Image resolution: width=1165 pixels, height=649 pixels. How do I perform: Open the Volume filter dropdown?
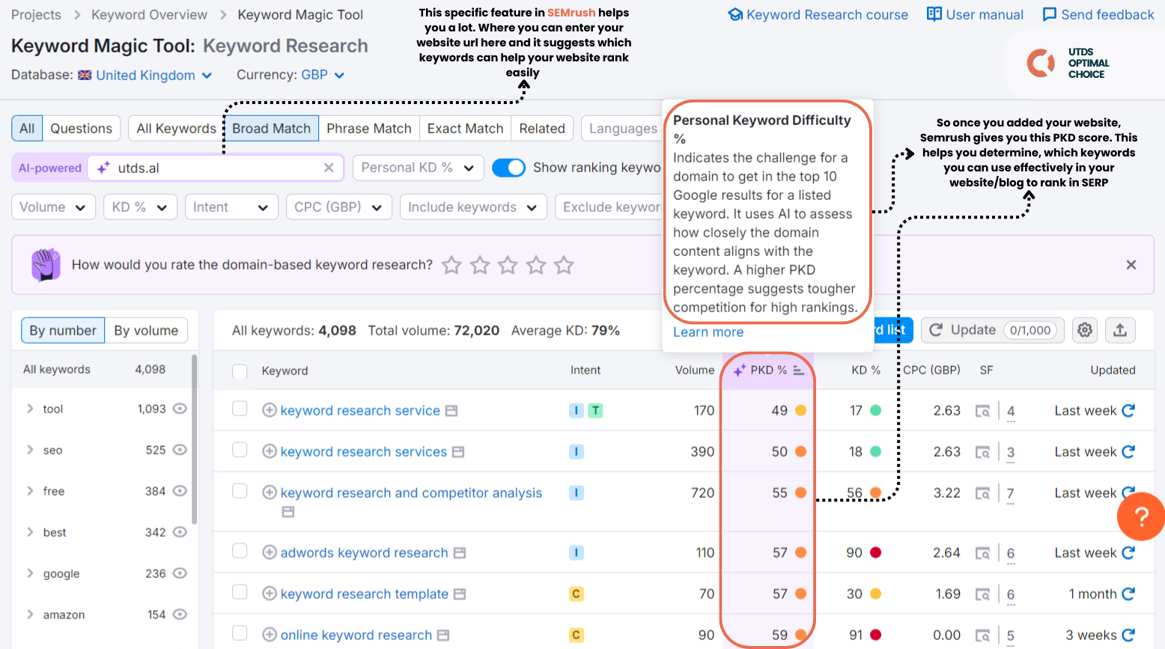[x=53, y=207]
